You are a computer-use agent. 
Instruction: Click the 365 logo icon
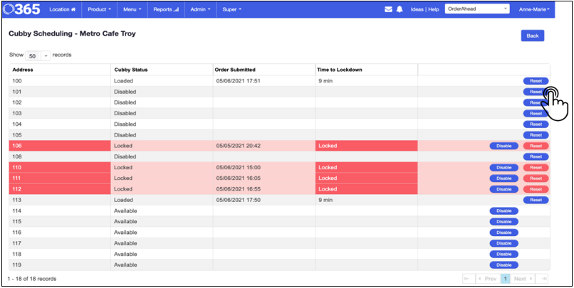coord(21,9)
